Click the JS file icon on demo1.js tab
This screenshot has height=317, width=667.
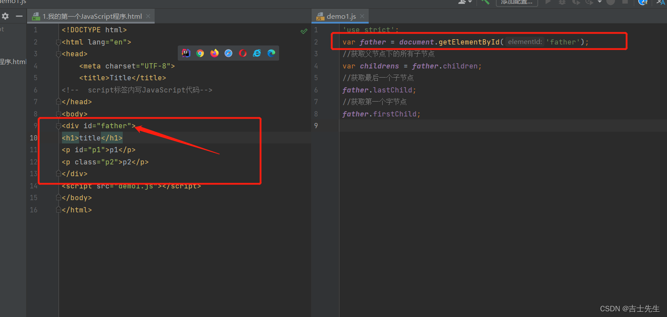click(x=319, y=17)
